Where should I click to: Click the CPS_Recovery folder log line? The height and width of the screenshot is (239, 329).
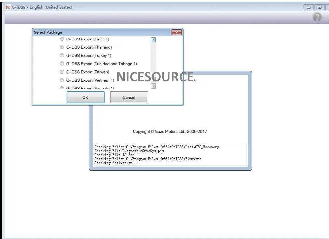157,147
